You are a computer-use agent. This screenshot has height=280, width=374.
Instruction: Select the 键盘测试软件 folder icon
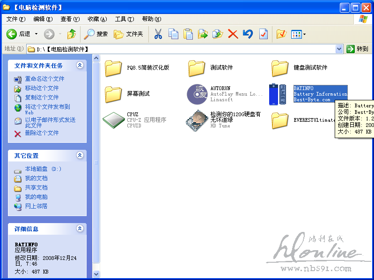coord(280,68)
